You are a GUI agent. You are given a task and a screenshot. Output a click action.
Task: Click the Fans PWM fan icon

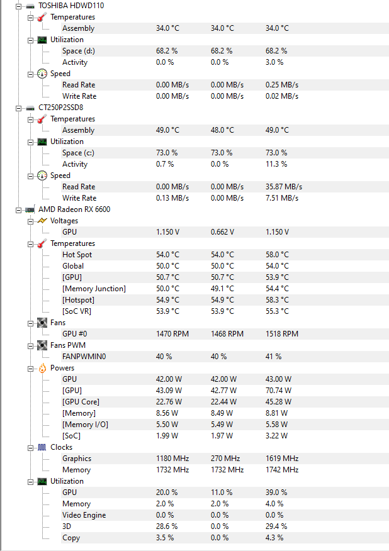click(x=42, y=345)
